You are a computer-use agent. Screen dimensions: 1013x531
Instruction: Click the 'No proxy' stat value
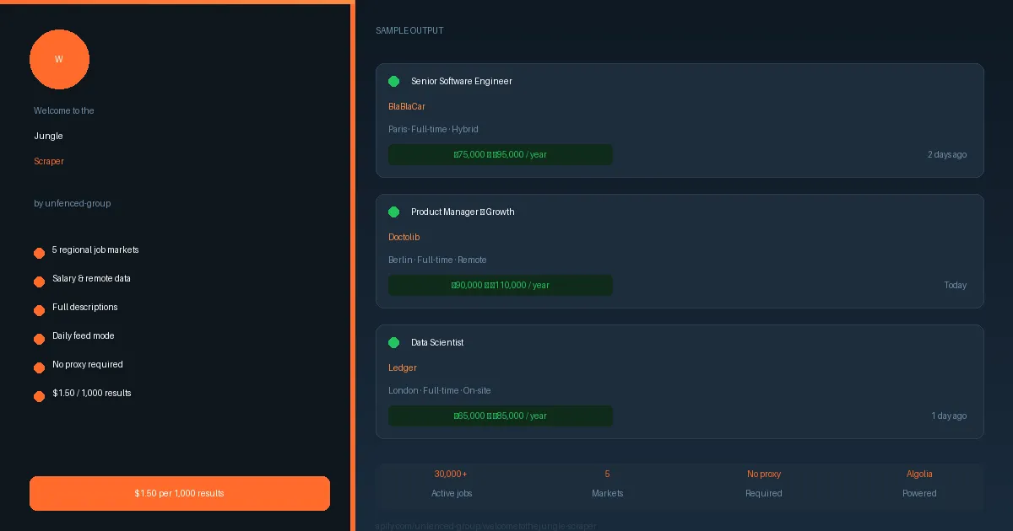tap(764, 474)
